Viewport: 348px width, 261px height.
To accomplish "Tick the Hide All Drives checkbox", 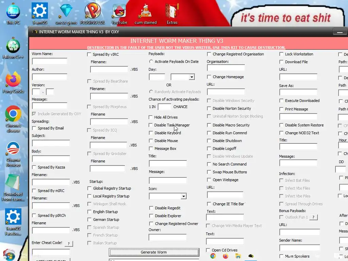I will point(151,117).
